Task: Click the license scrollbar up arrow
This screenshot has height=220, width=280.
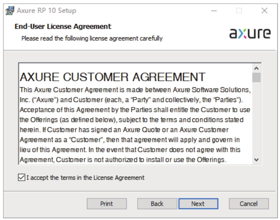Action: coord(256,68)
